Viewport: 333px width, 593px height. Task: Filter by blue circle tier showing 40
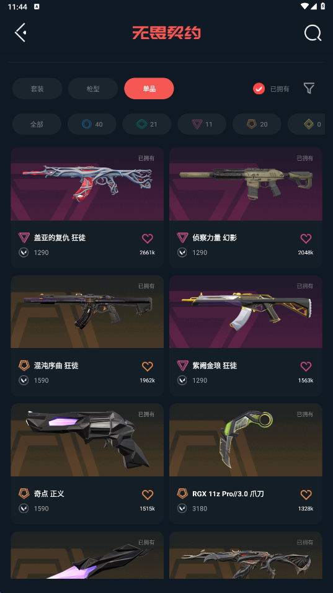coord(92,124)
